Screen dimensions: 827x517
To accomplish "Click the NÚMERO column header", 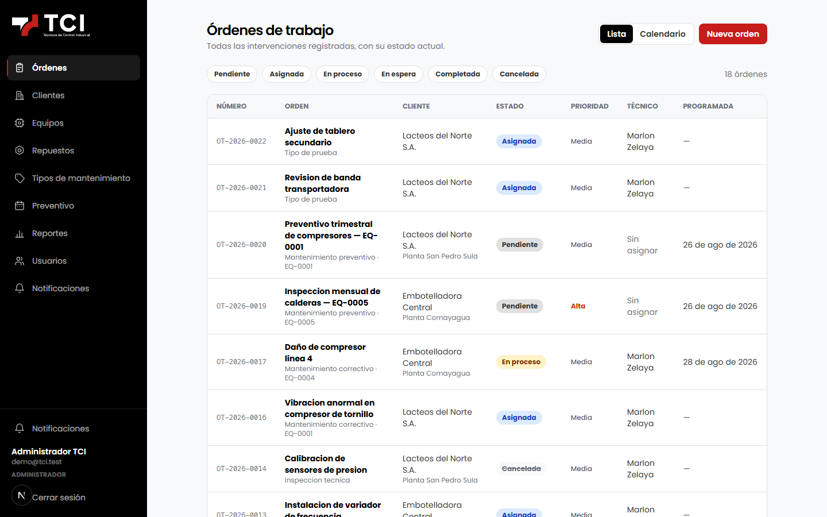I will pos(231,106).
